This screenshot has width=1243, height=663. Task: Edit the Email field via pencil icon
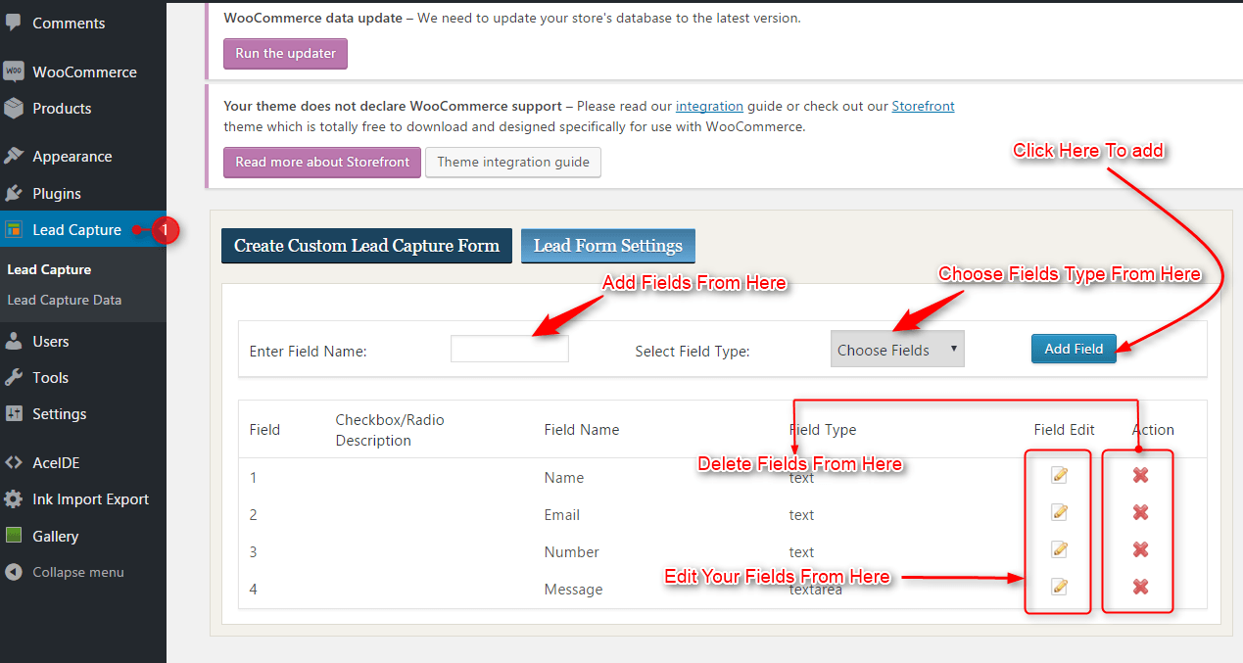[1059, 512]
